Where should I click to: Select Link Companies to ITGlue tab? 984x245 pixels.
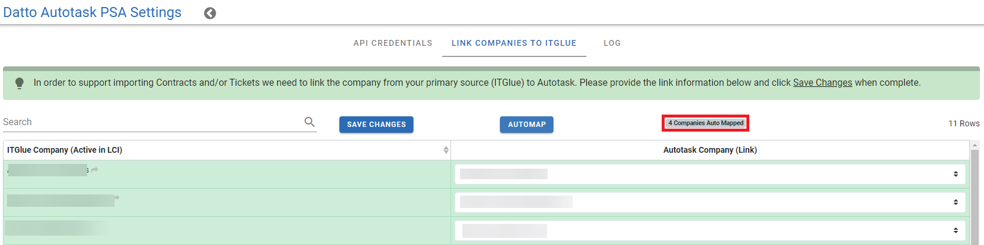pos(514,43)
